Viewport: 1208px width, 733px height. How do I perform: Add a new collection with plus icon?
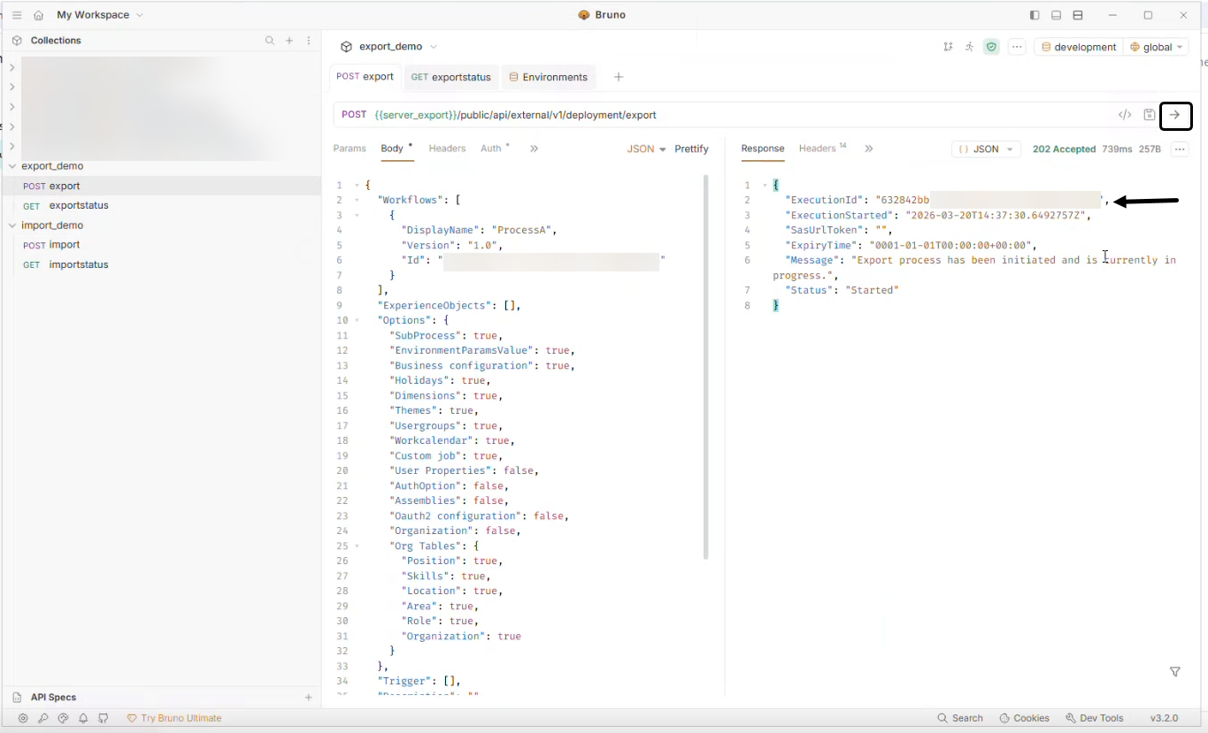[x=289, y=41]
